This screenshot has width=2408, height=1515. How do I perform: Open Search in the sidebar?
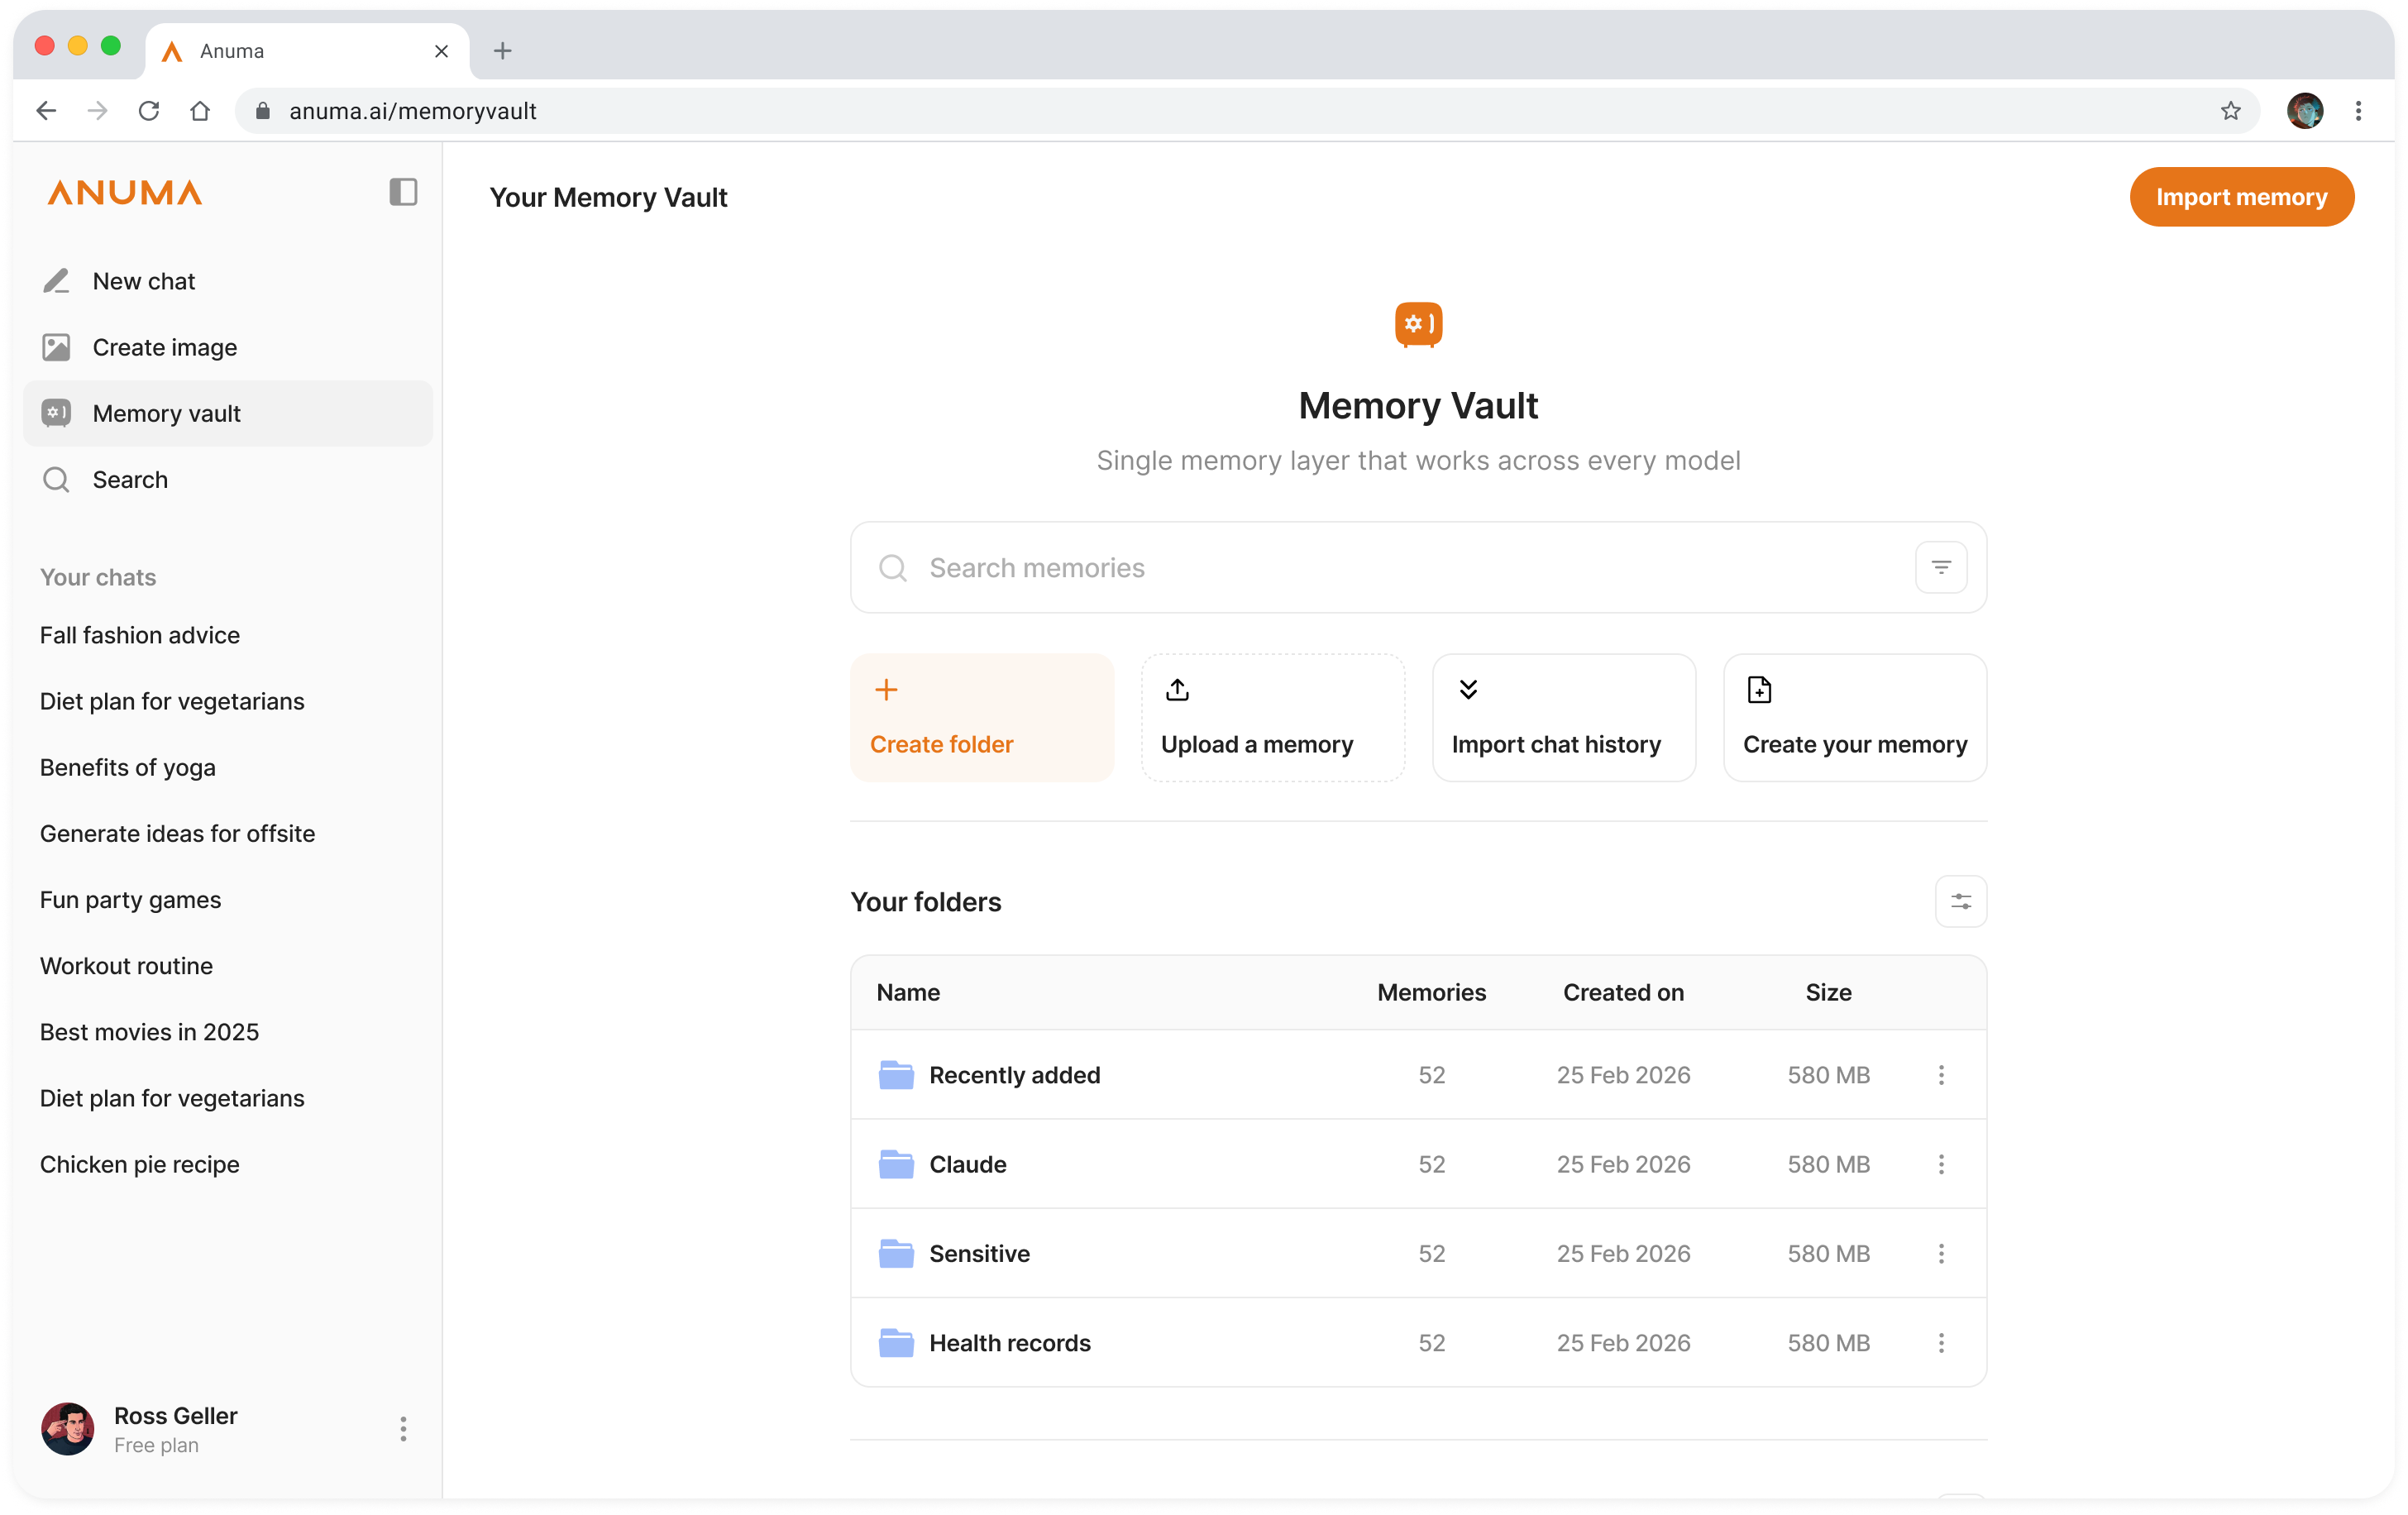pos(130,479)
